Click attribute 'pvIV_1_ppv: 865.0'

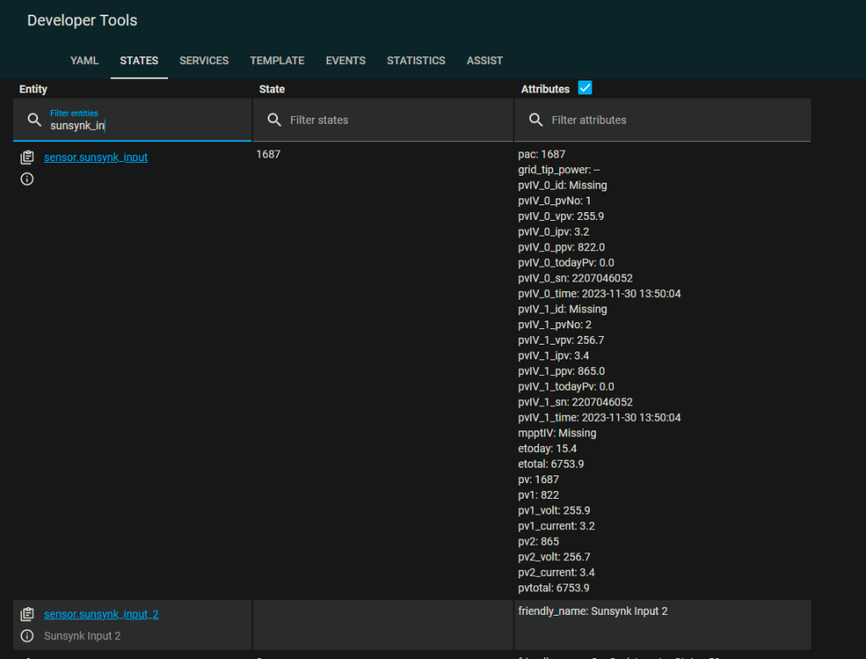point(561,371)
